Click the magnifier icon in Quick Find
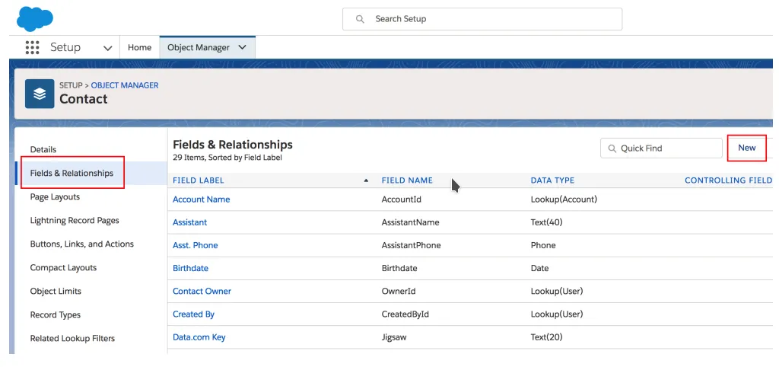 click(612, 148)
